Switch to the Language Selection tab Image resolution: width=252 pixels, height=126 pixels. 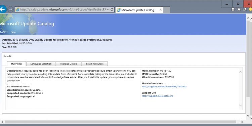click(x=41, y=64)
